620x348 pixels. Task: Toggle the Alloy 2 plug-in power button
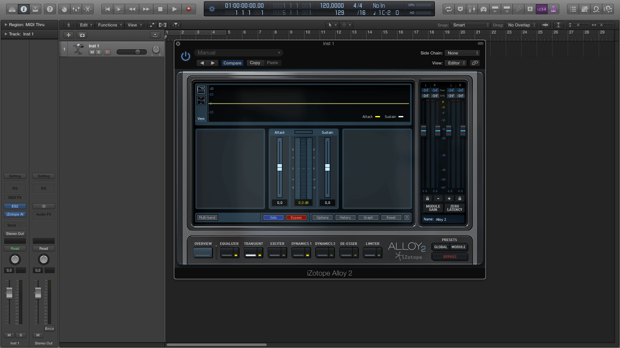[x=186, y=56]
